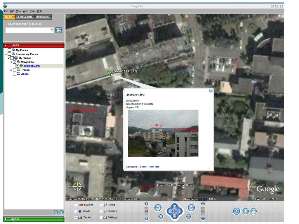Click the search magnifier button beside Fly To field
The height and width of the screenshot is (224, 299).
(x=58, y=30)
